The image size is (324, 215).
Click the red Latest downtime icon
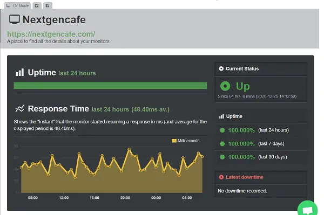coord(221,177)
